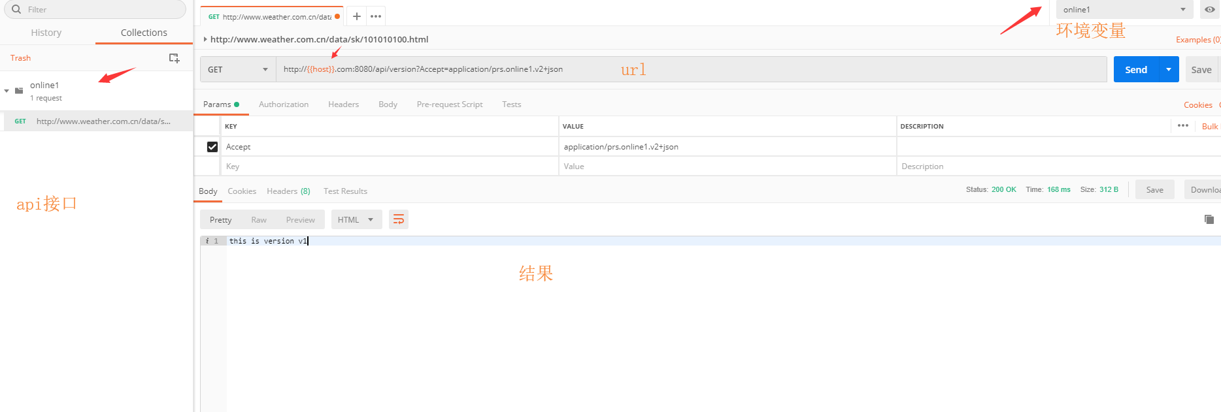Open the Trash link
Image resolution: width=1221 pixels, height=412 pixels.
[x=20, y=58]
